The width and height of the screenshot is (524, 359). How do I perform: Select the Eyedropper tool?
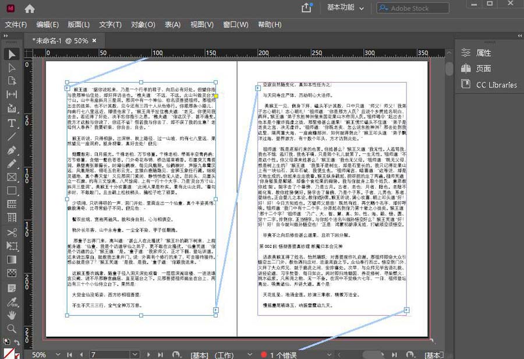tap(12, 302)
